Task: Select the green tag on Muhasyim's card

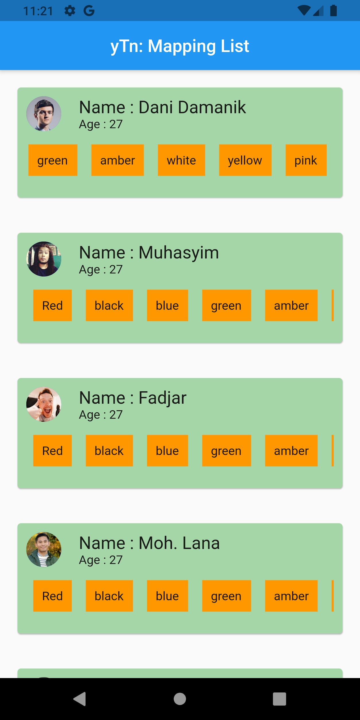Action: pyautogui.click(x=226, y=305)
